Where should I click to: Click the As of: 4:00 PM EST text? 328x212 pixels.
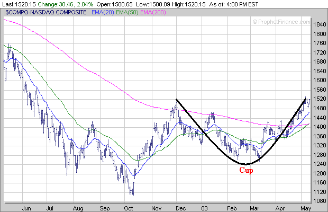click(x=234, y=4)
